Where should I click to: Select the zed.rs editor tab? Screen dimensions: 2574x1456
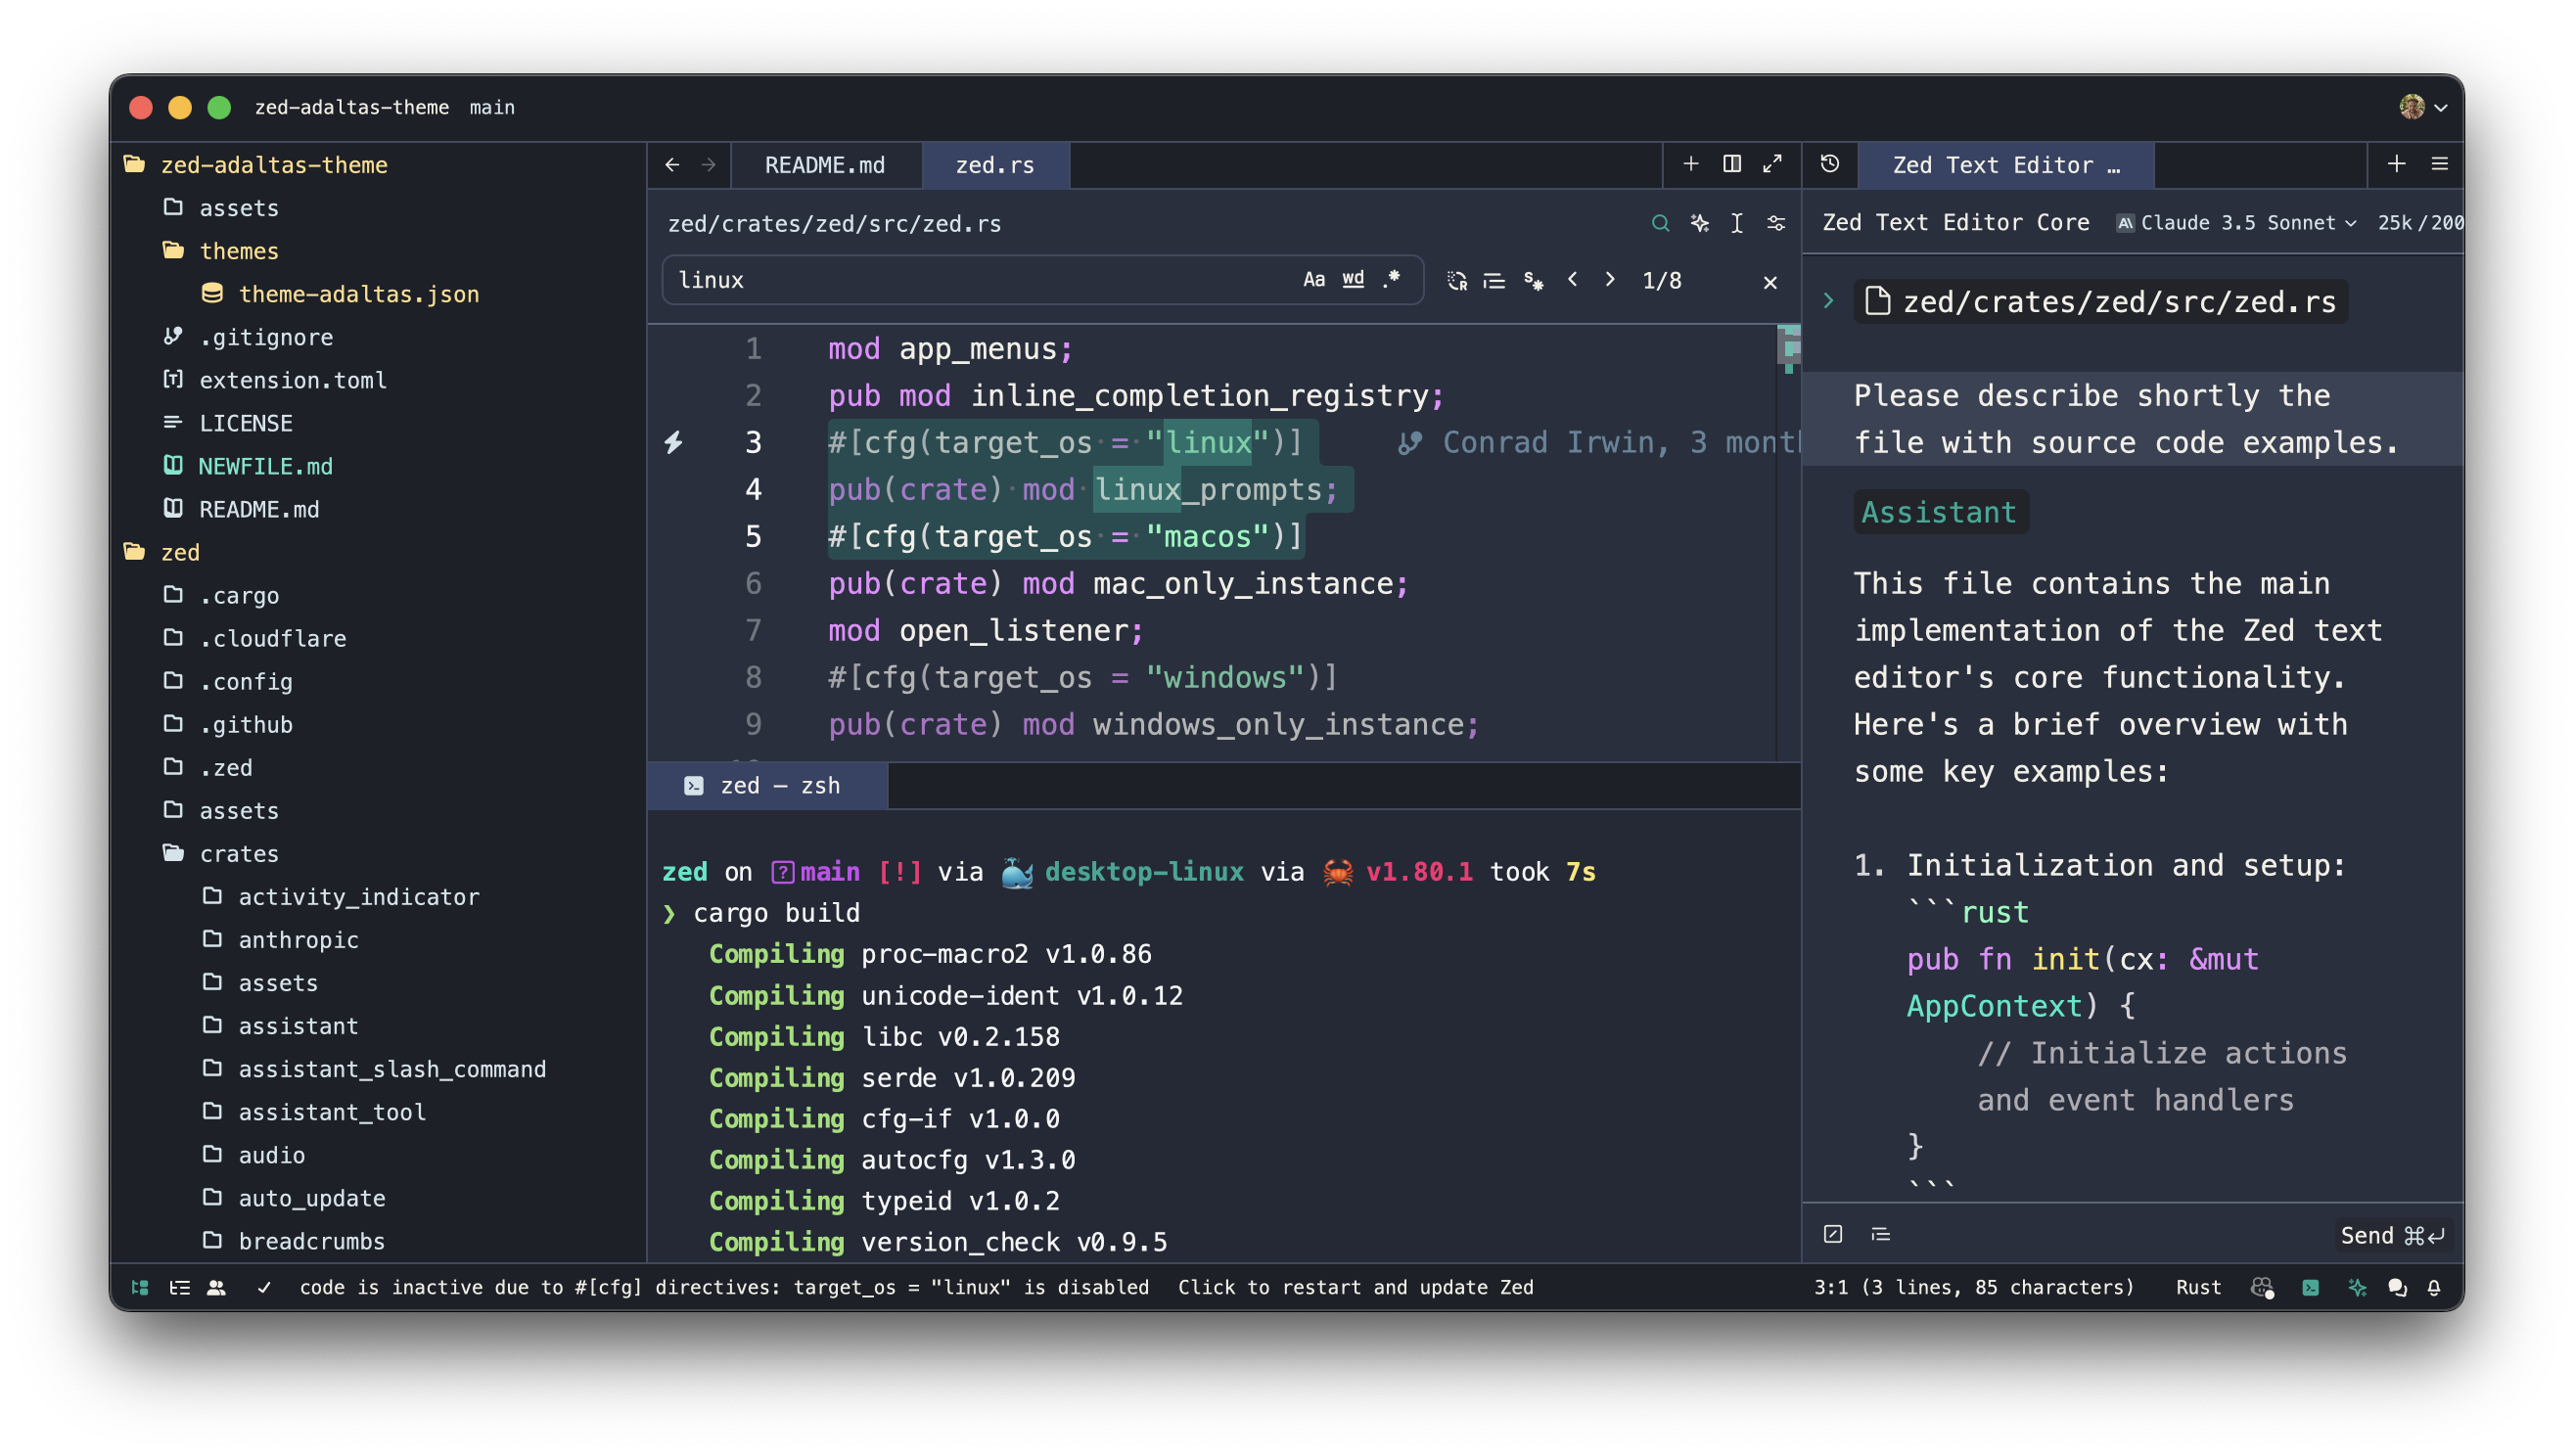[995, 165]
